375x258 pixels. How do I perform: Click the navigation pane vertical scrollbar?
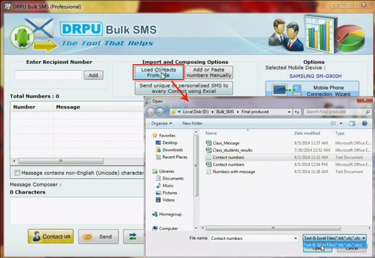196,165
